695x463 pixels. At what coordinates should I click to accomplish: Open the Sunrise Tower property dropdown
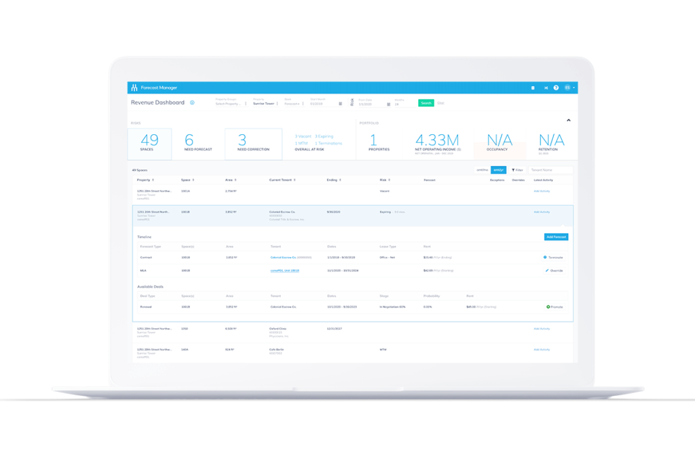click(263, 104)
